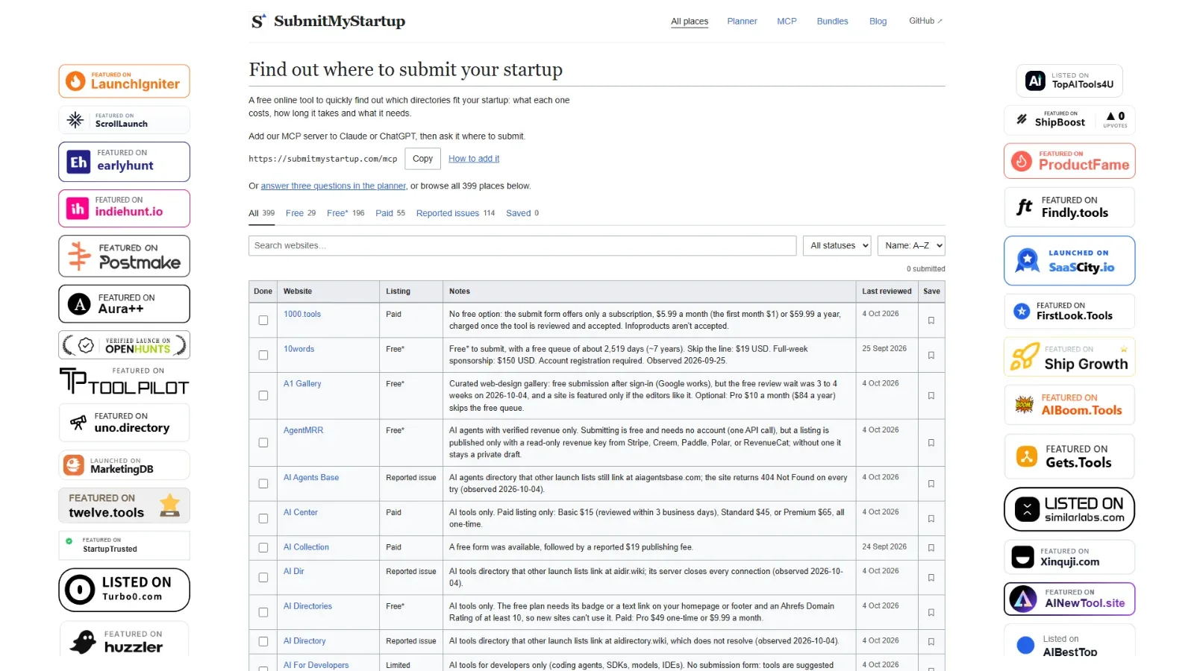Screen dimensions: 1194x671
Task: Bookmark the AI Agents Base row
Action: coord(931,484)
